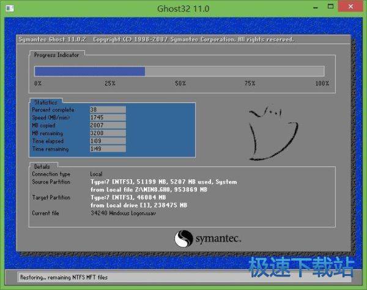The width and height of the screenshot is (367, 290).
Task: Click the Source Partition label
Action: [51, 182]
